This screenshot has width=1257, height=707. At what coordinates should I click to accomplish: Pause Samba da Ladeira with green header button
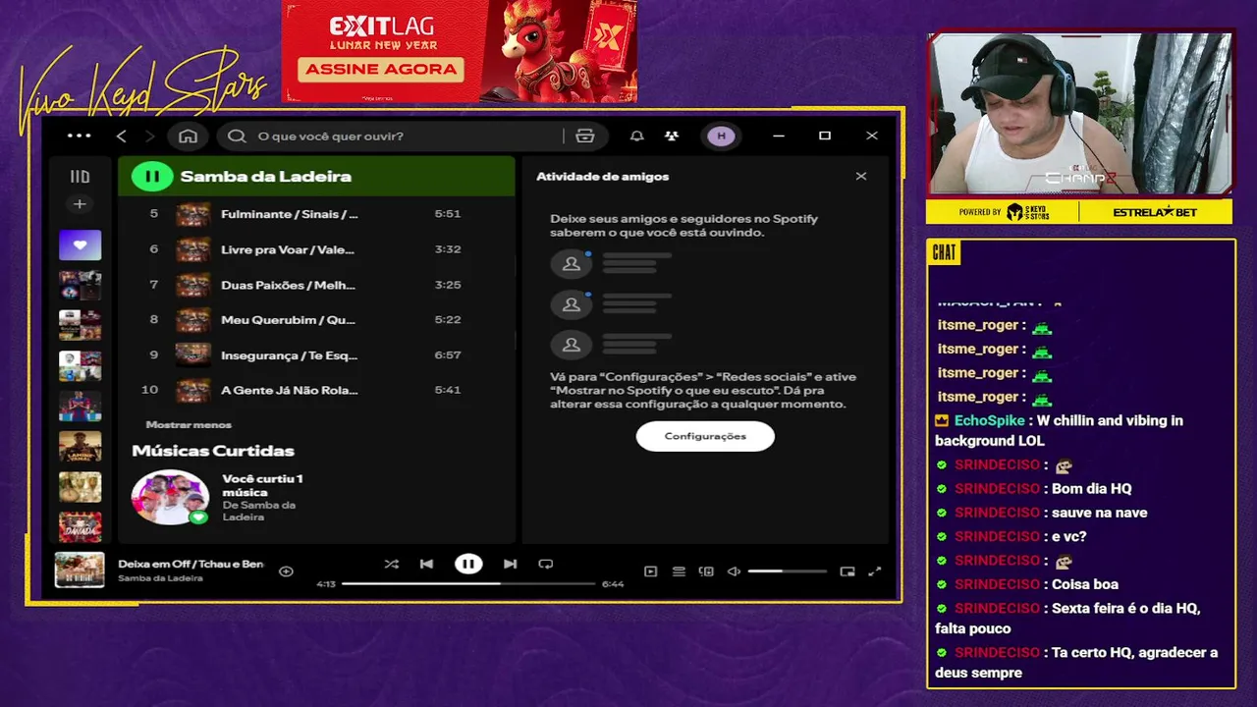[152, 177]
